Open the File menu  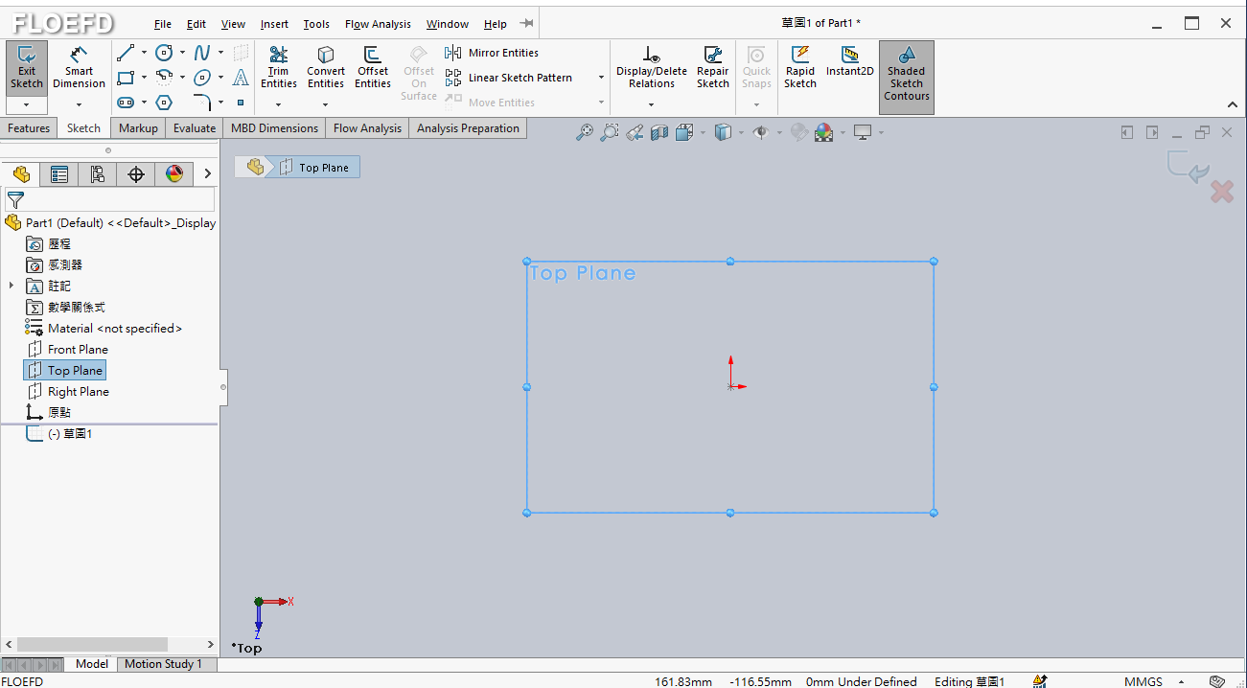click(x=163, y=24)
